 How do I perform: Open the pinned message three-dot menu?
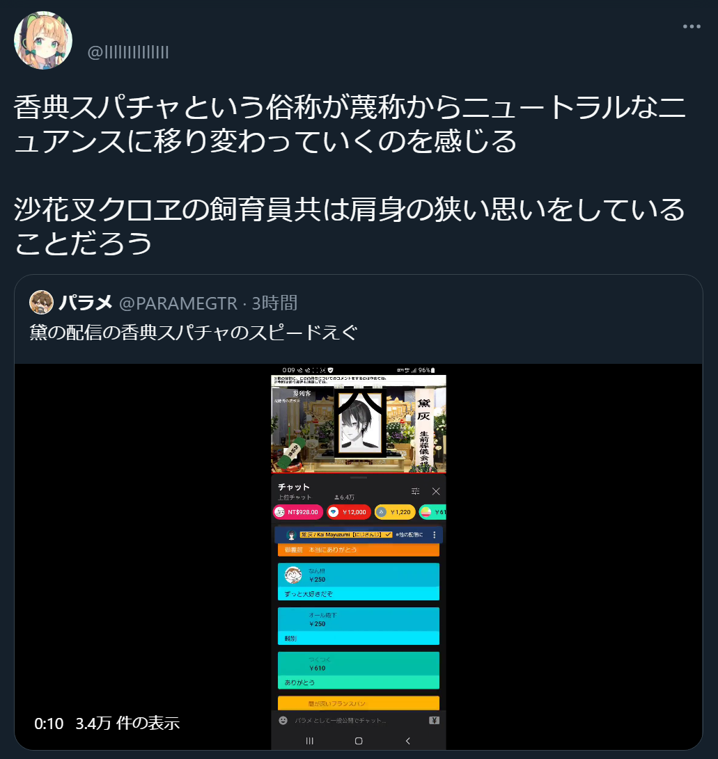click(434, 535)
